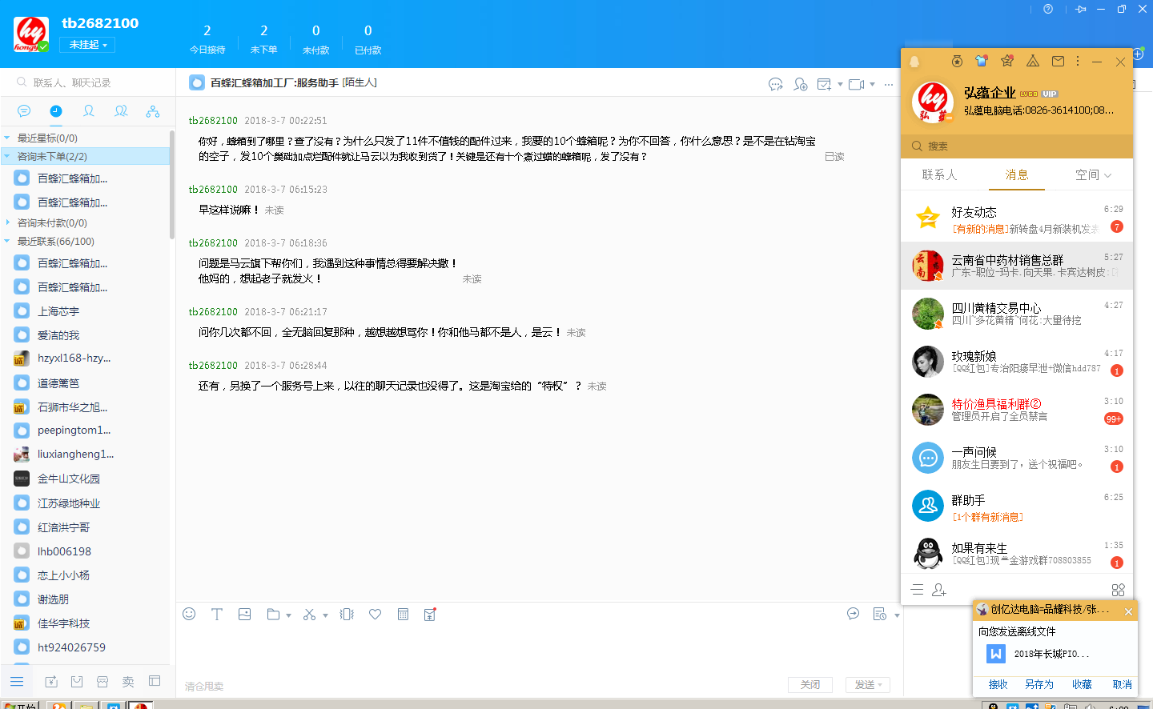Click the add contact icon in chat header

point(800,84)
